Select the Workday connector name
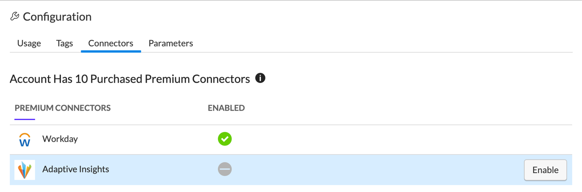 tap(60, 139)
